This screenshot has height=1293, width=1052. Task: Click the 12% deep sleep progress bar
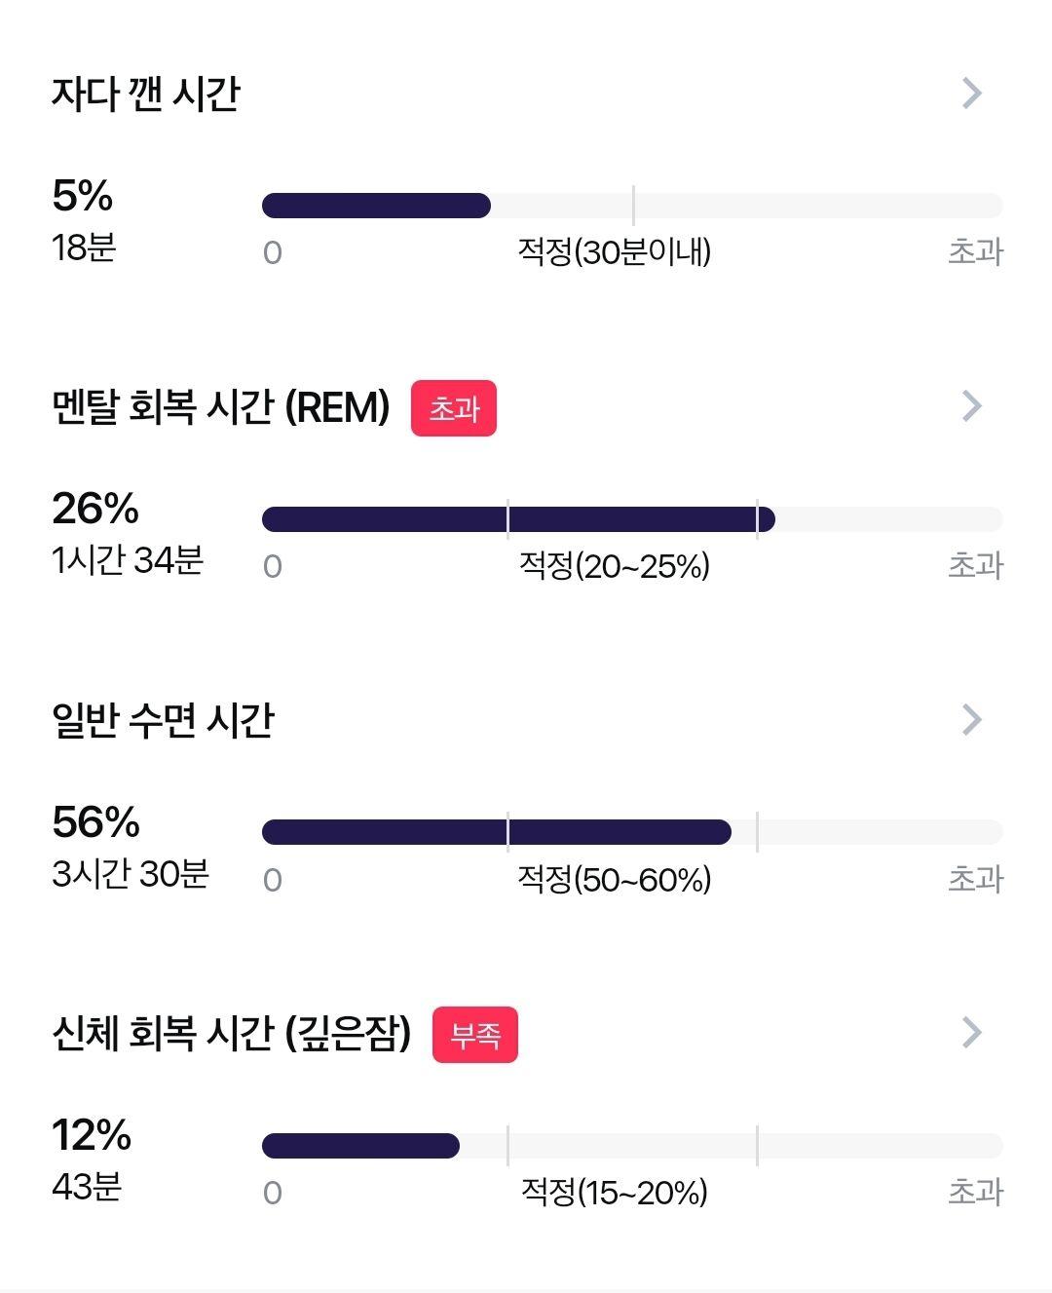tap(632, 1146)
